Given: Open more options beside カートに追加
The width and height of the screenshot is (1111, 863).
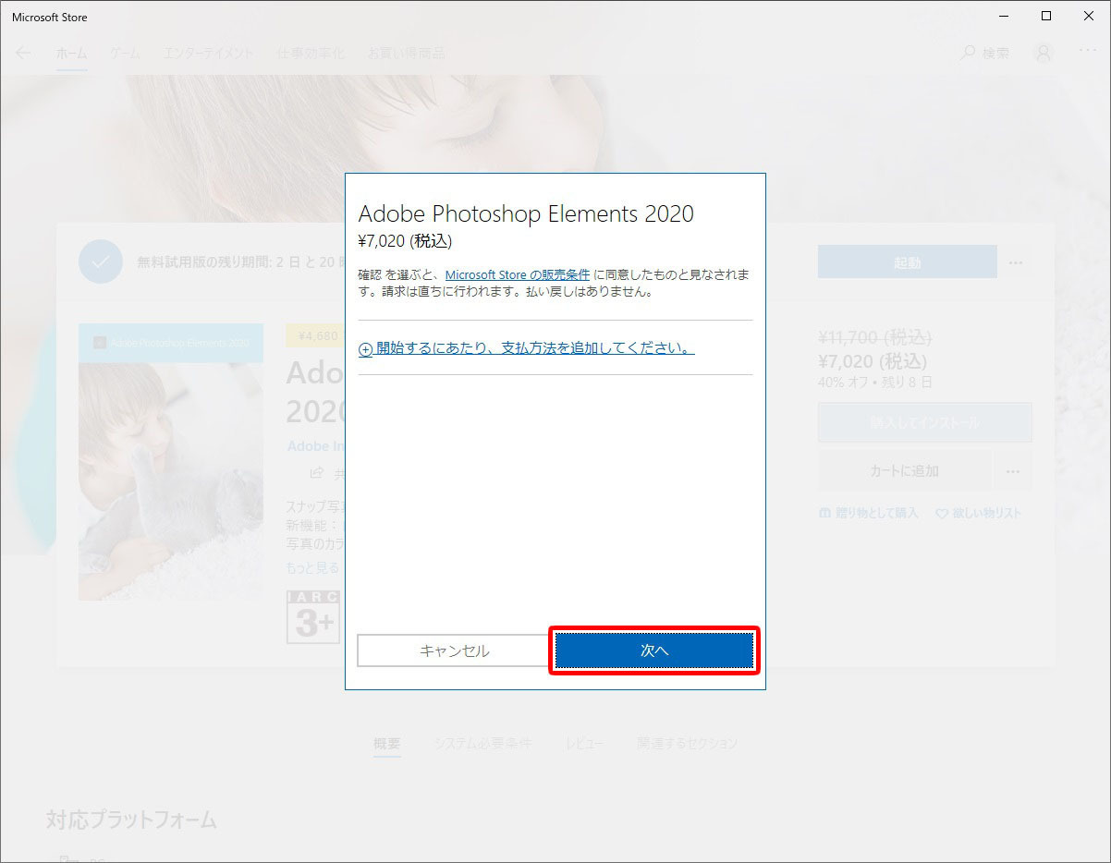Looking at the screenshot, I should tap(1013, 471).
